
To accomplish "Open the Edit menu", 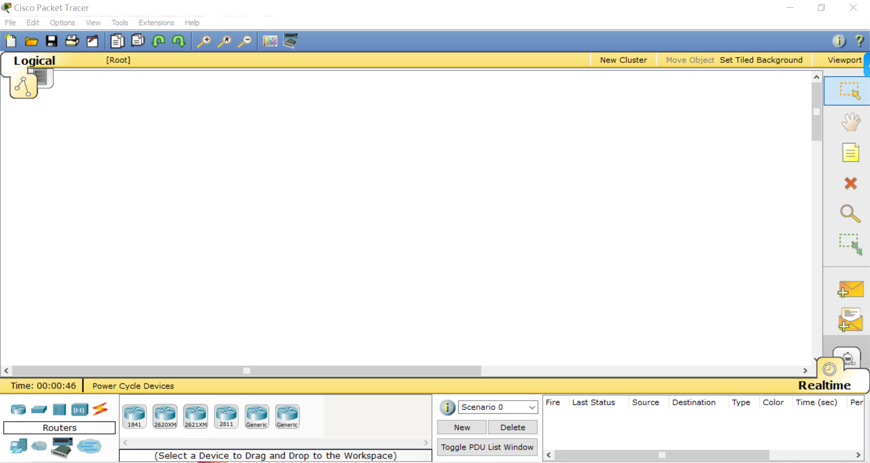I will point(33,23).
